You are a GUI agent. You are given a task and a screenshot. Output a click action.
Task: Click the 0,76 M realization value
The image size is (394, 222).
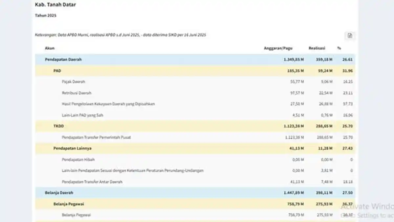327,115
